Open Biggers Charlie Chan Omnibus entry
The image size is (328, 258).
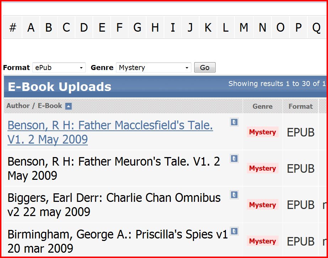pyautogui.click(x=114, y=205)
